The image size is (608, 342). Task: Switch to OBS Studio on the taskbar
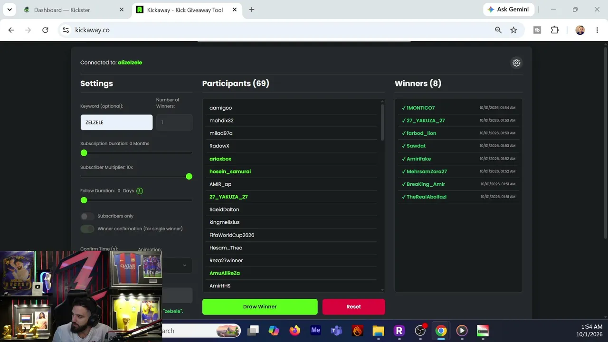(x=420, y=331)
